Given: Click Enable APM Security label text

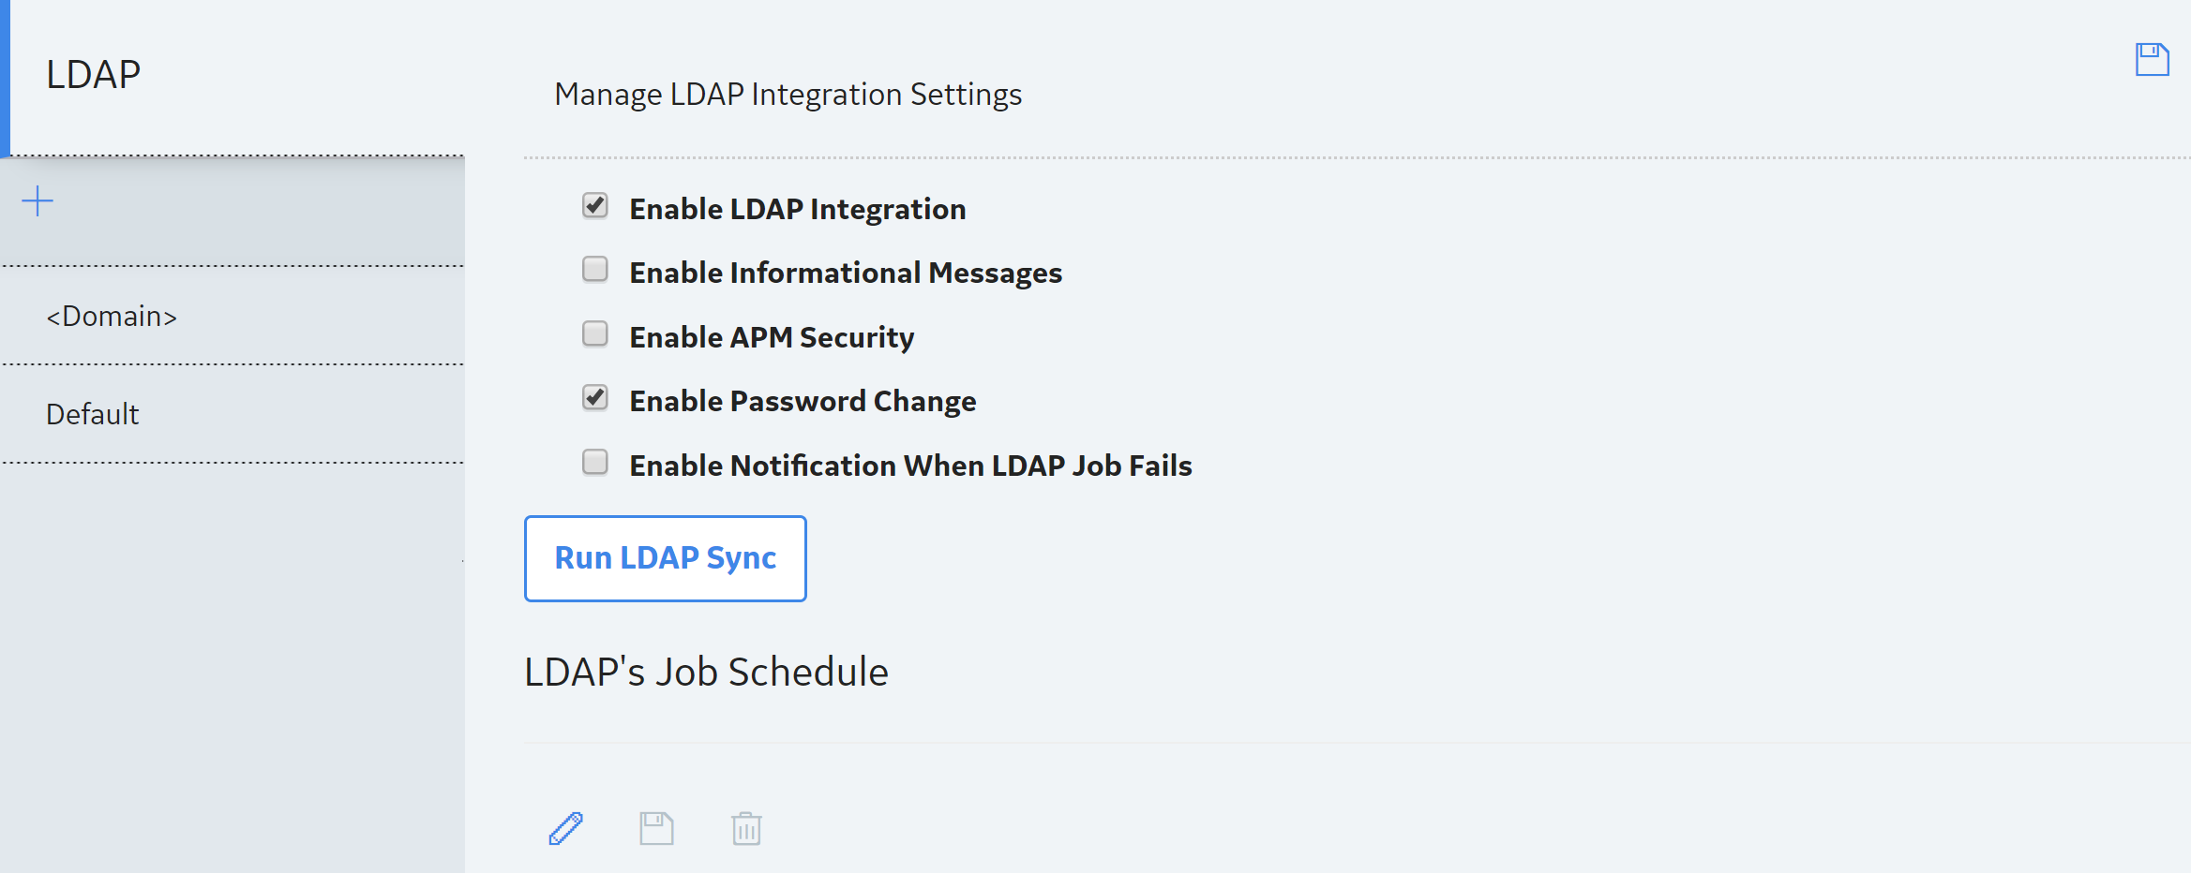Looking at the screenshot, I should 772,337.
